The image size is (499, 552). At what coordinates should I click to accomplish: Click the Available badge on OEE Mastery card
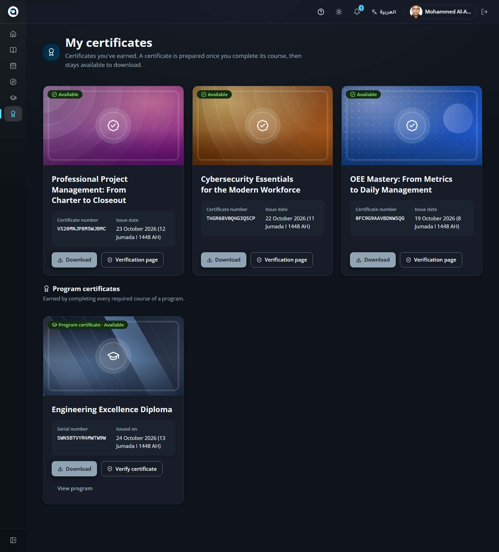(363, 94)
